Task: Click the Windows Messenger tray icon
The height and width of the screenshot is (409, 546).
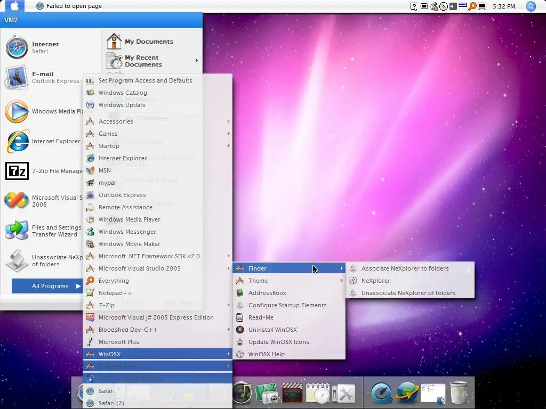Action: pyautogui.click(x=434, y=6)
